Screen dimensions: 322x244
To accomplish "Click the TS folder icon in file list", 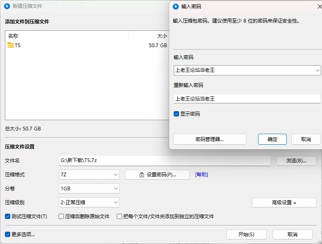I will point(11,45).
